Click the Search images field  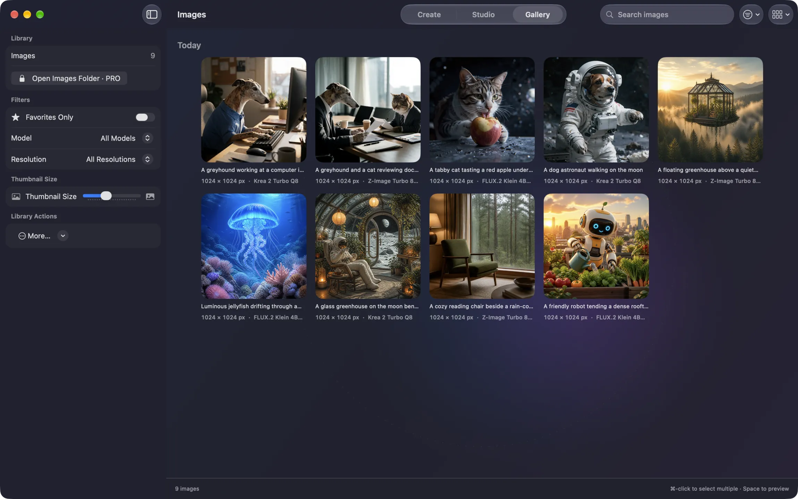667,15
